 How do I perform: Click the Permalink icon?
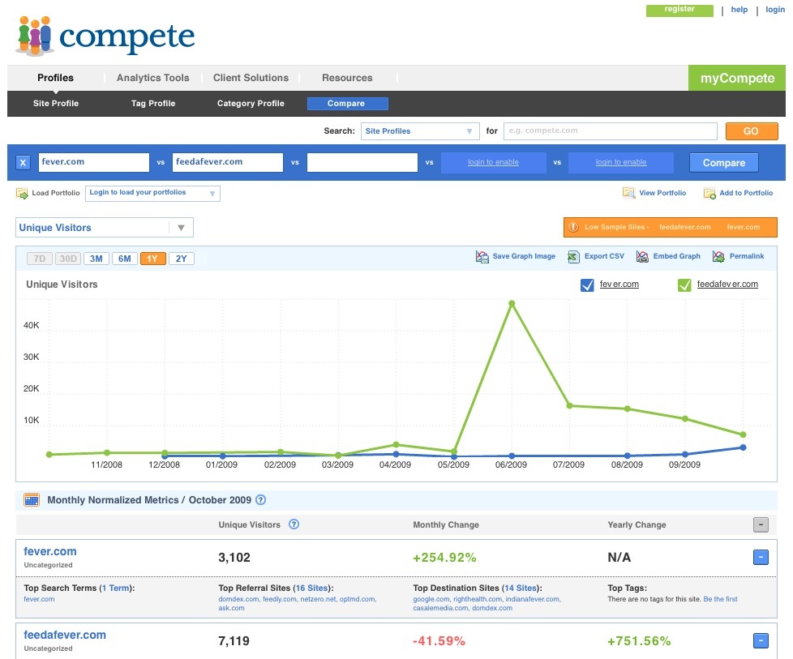pos(718,256)
